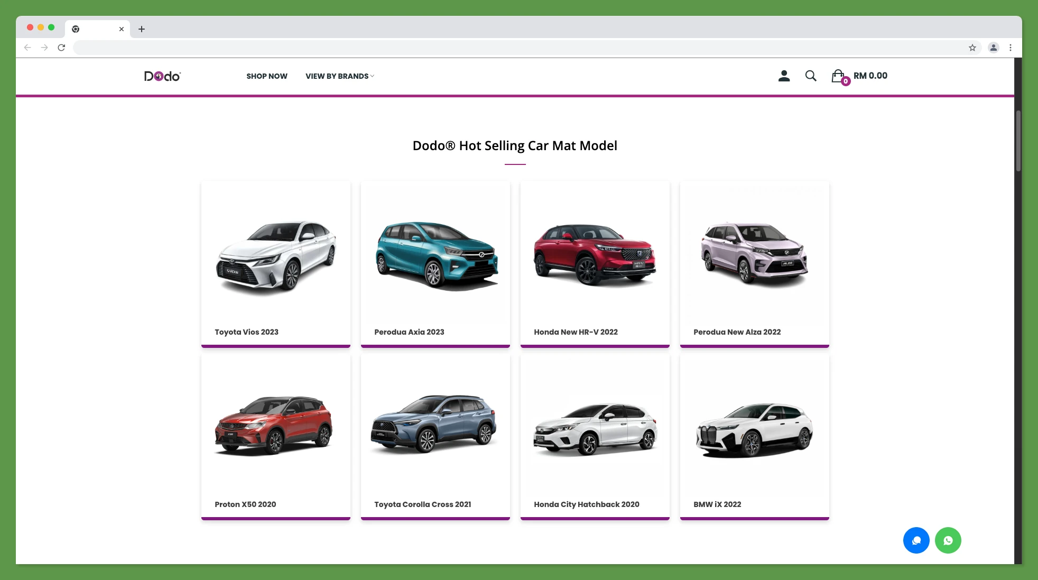This screenshot has width=1038, height=580.
Task: Click the green WhatsApp chat button
Action: 948,540
